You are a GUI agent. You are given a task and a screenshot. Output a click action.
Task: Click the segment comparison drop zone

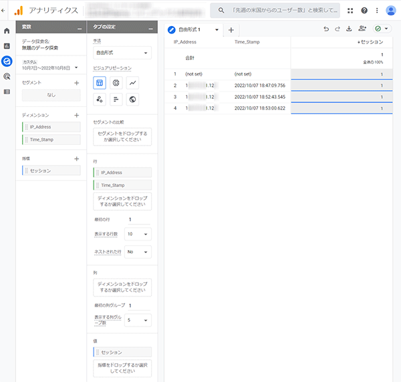122,137
